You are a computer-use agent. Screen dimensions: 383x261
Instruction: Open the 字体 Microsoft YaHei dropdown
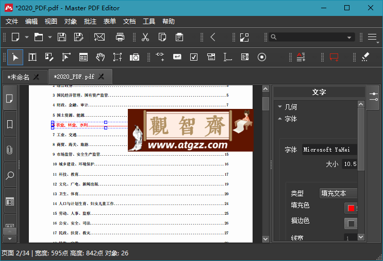(x=329, y=150)
